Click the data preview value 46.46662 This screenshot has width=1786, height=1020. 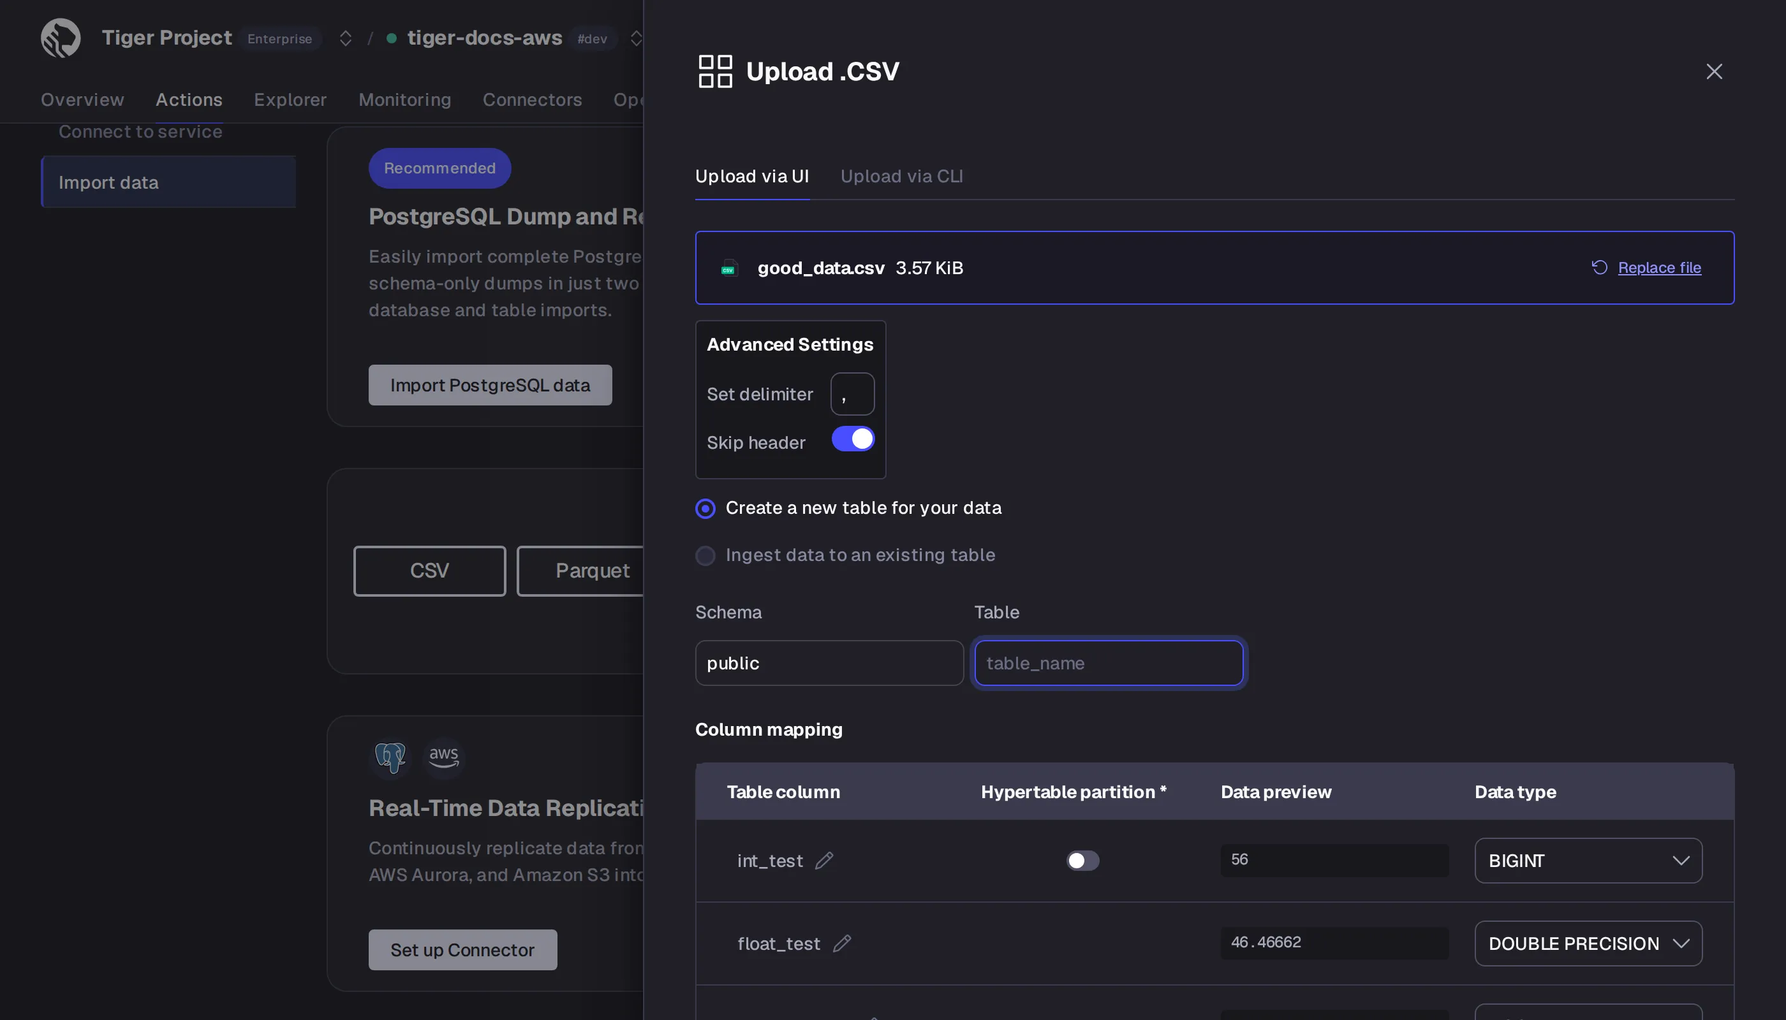(1334, 942)
